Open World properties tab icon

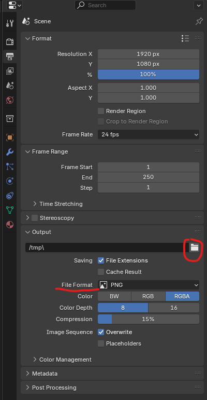(10, 100)
